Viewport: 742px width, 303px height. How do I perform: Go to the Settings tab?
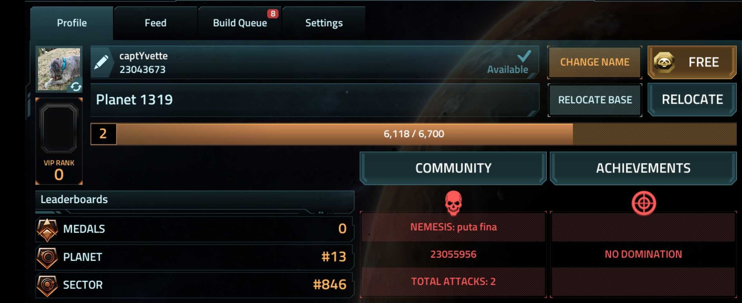pyautogui.click(x=324, y=23)
